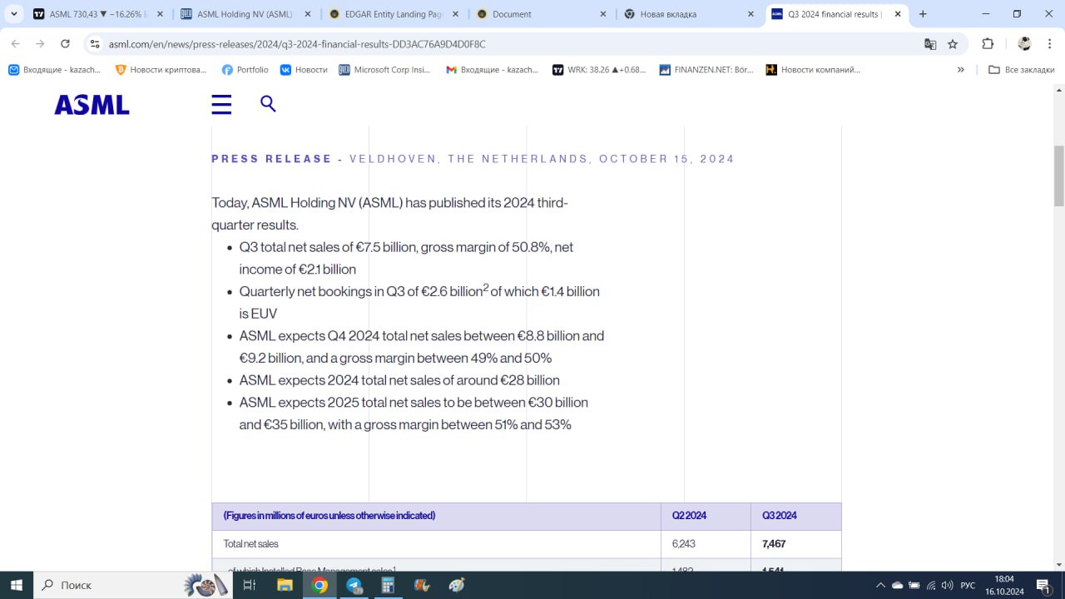Image resolution: width=1065 pixels, height=599 pixels.
Task: Open OneDrive cloud icon in tray
Action: tap(897, 586)
